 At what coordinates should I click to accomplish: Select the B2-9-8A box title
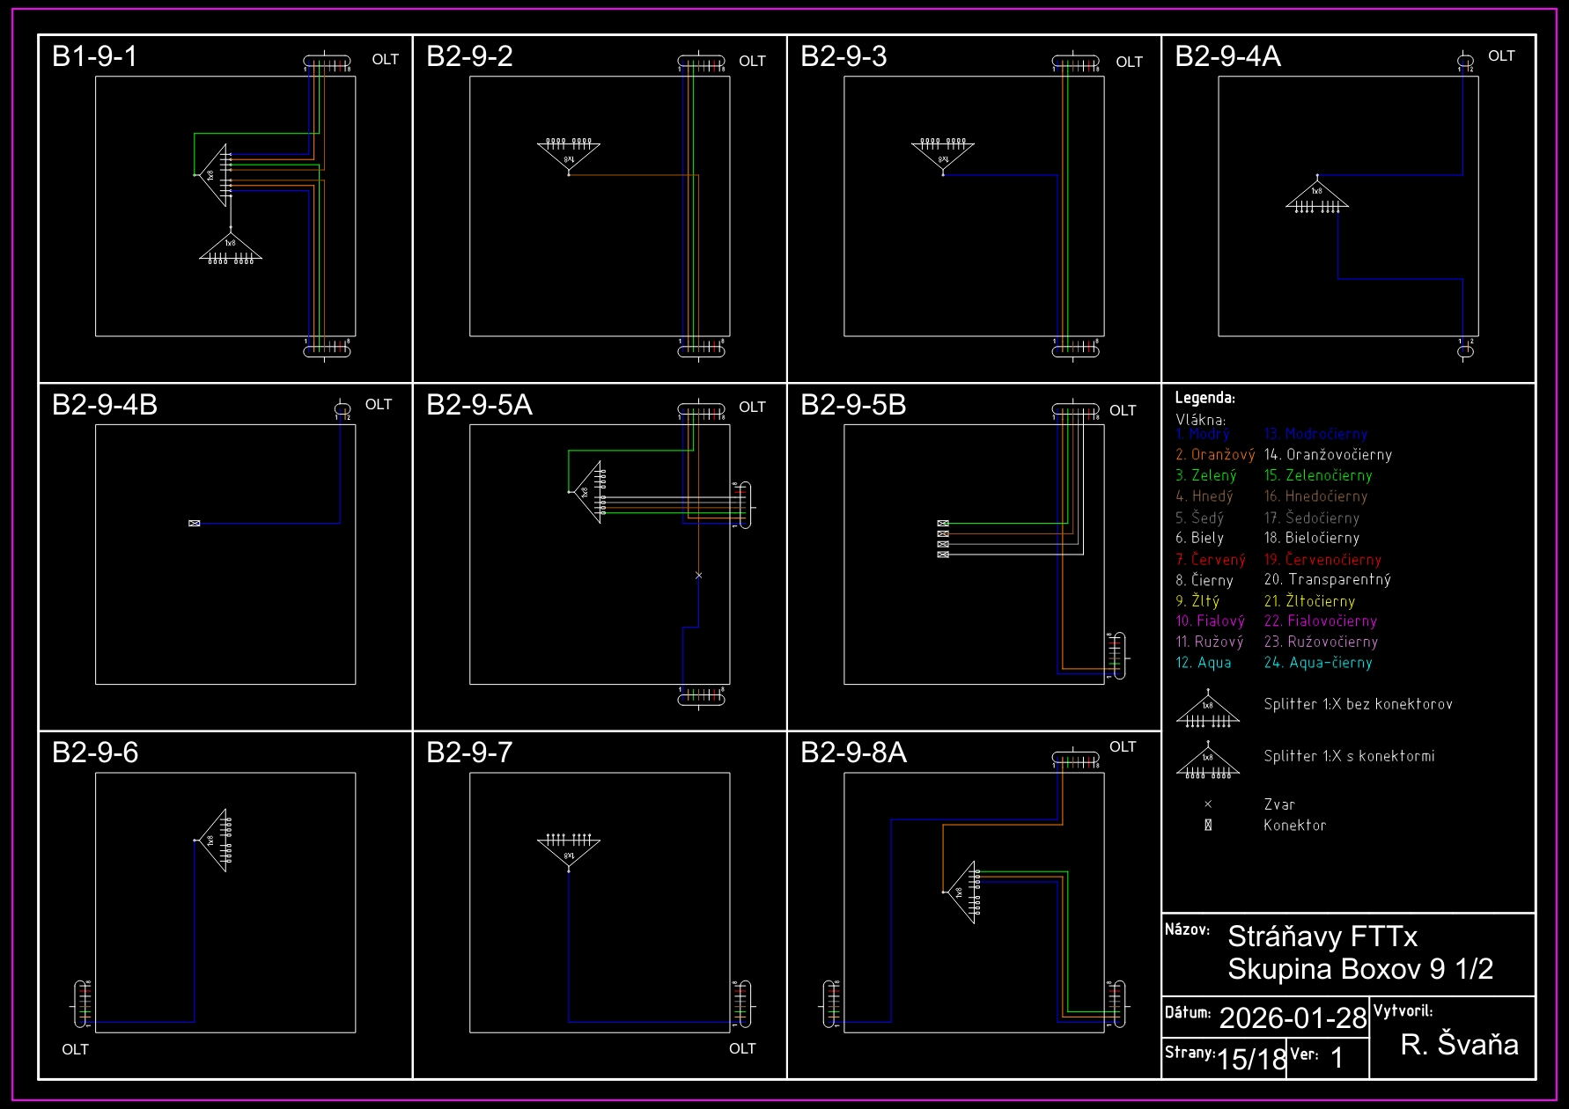[852, 753]
